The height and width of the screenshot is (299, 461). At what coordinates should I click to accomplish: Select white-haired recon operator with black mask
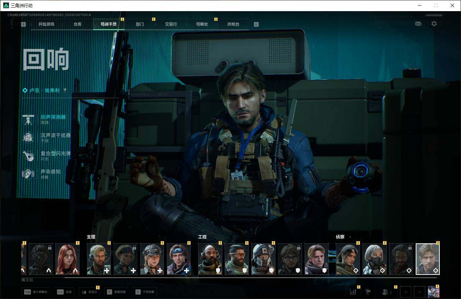pos(375,259)
